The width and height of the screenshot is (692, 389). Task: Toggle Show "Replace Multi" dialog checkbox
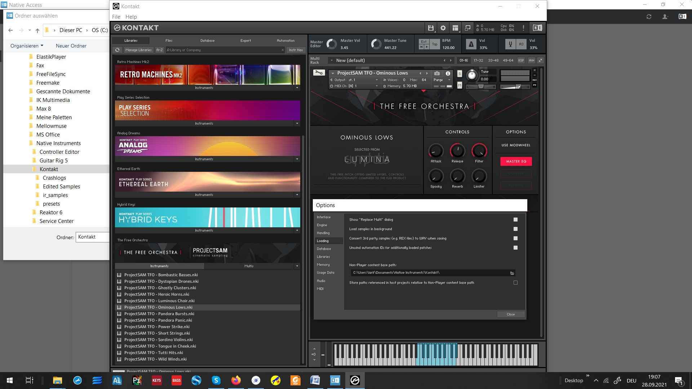coord(515,220)
